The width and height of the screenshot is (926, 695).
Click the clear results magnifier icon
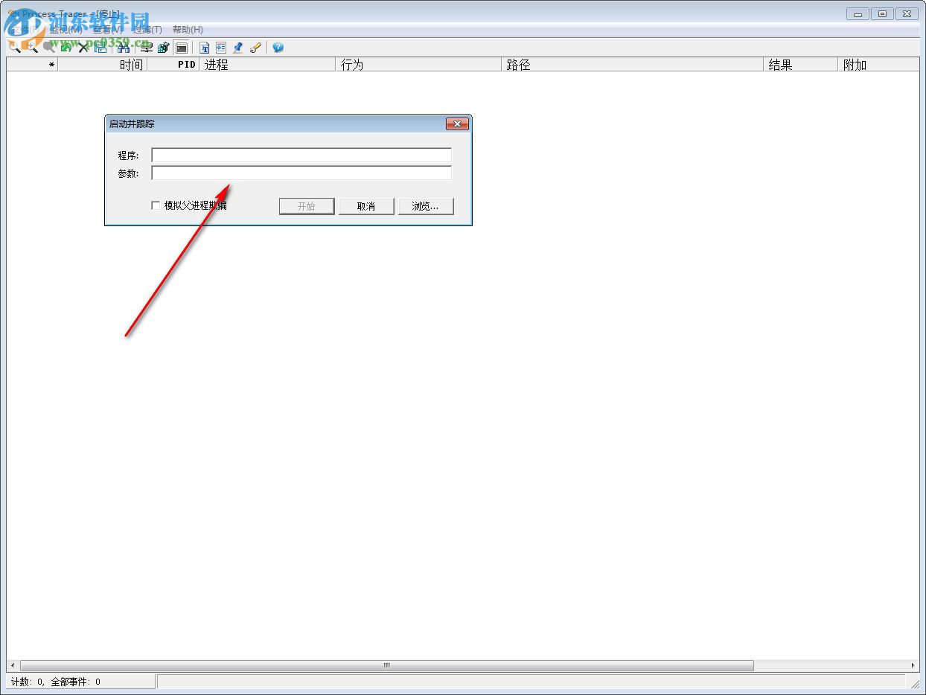pyautogui.click(x=49, y=47)
